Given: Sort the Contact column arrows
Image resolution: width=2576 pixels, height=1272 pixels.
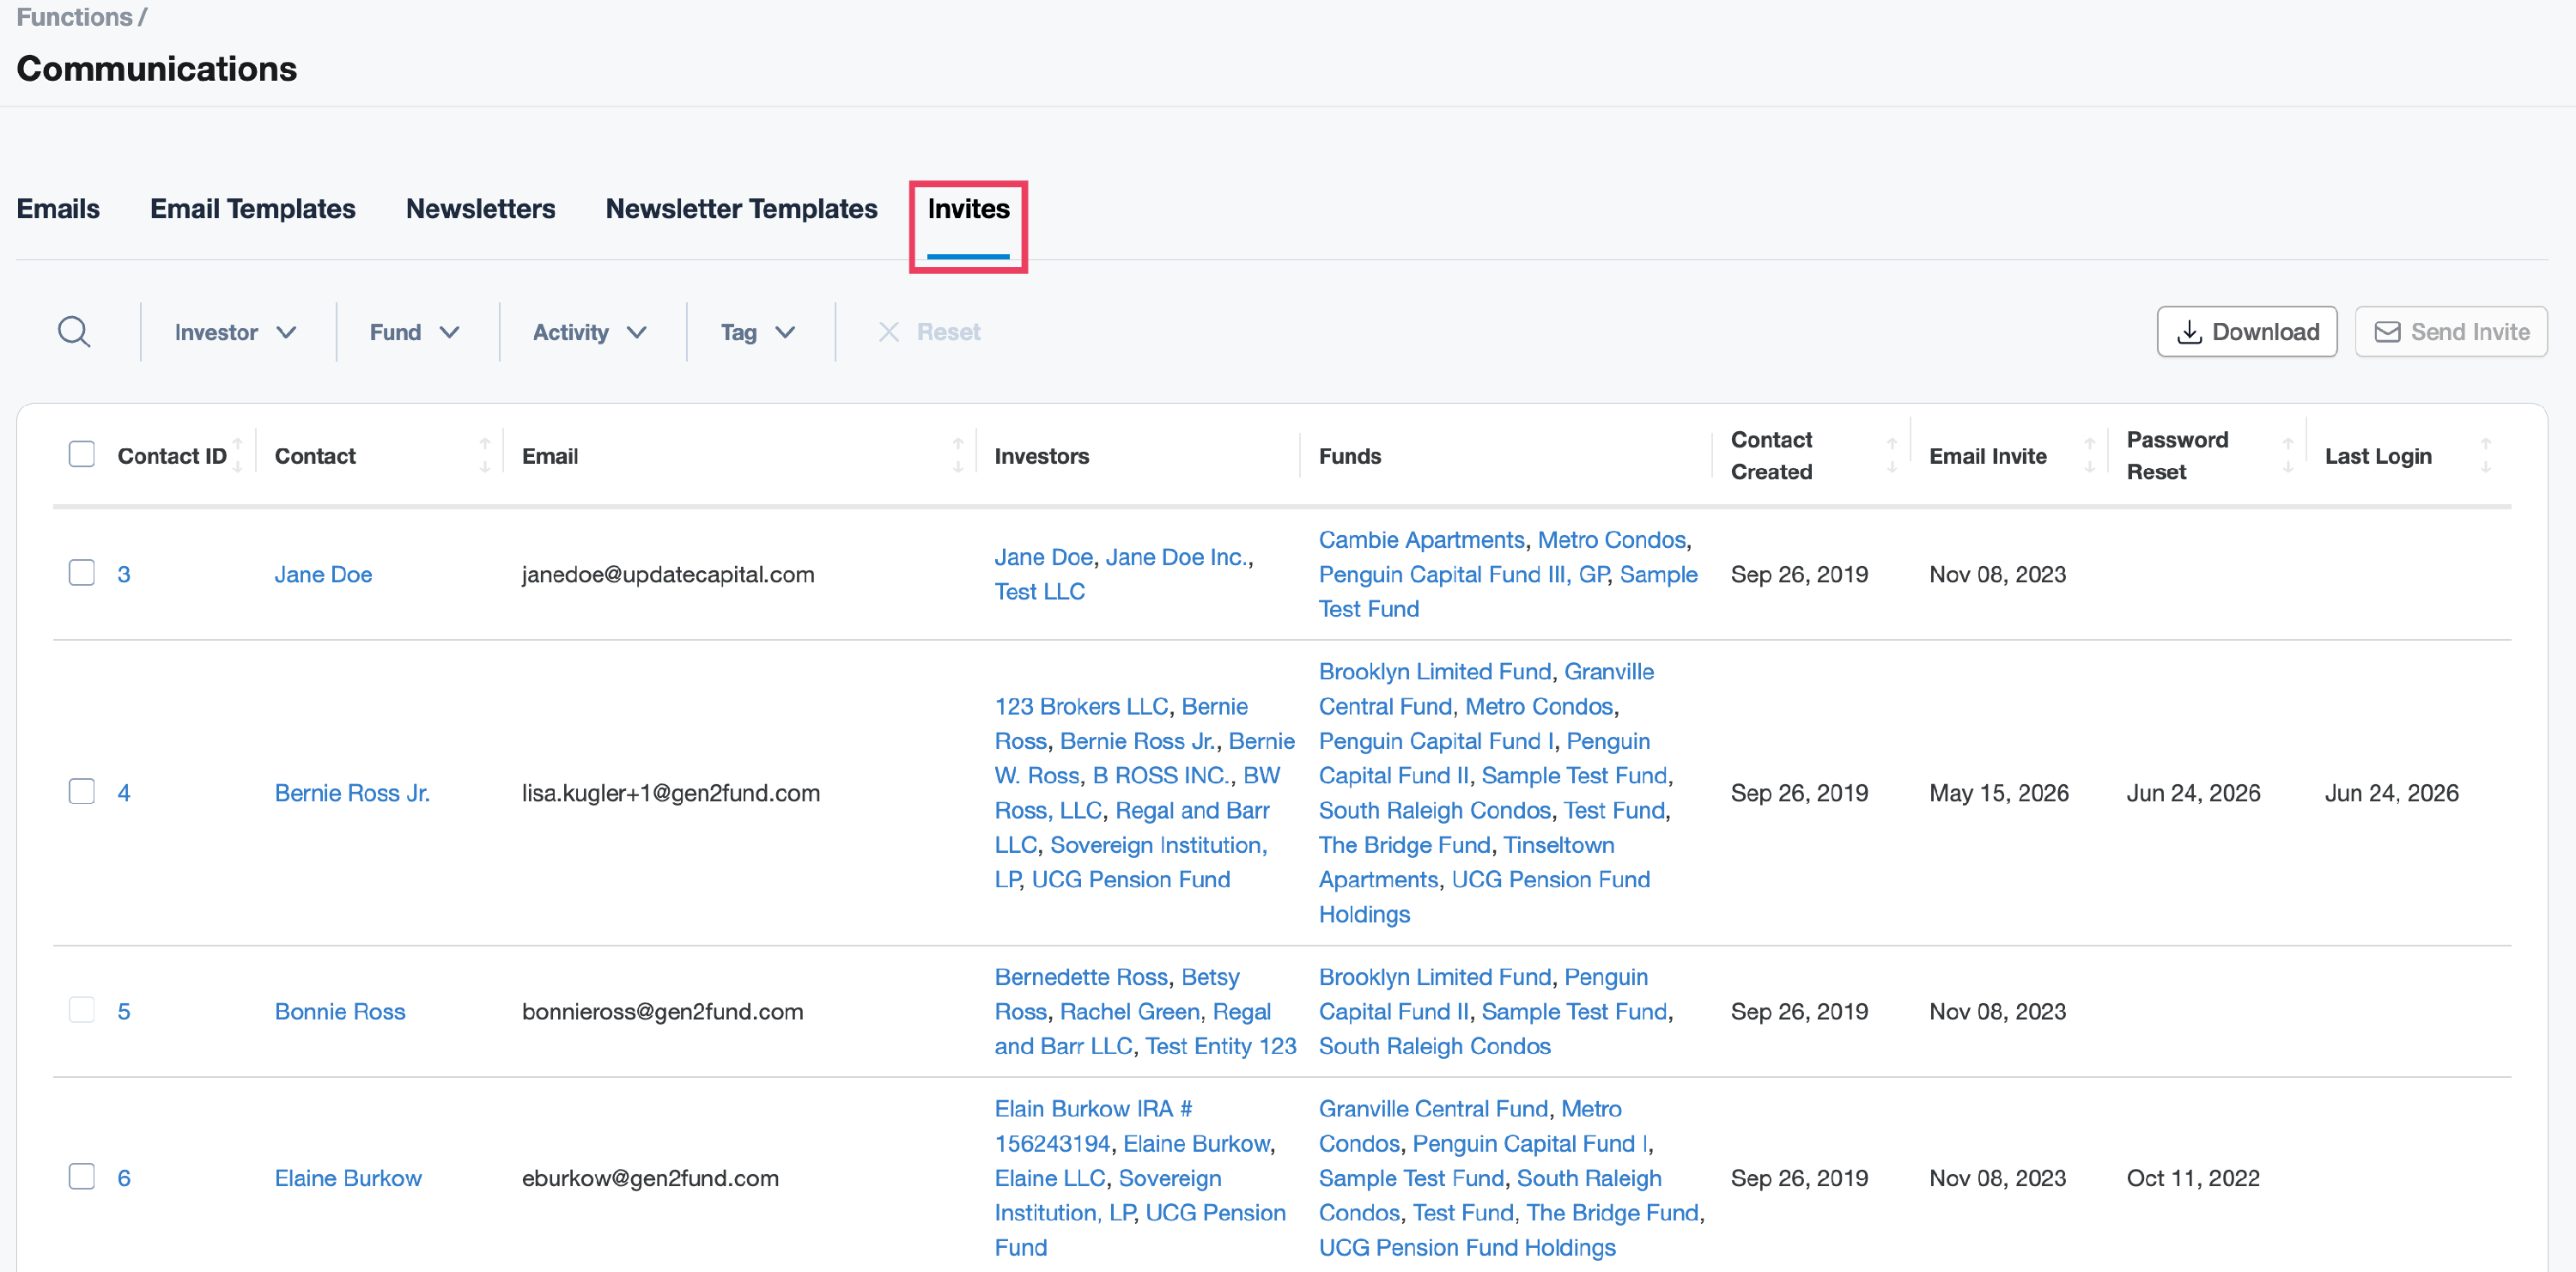Looking at the screenshot, I should (x=485, y=455).
